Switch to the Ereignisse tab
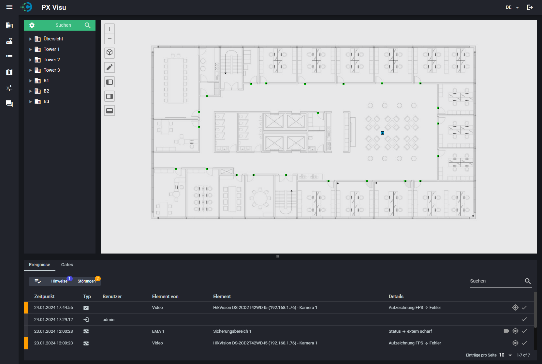This screenshot has width=542, height=364. [x=39, y=265]
